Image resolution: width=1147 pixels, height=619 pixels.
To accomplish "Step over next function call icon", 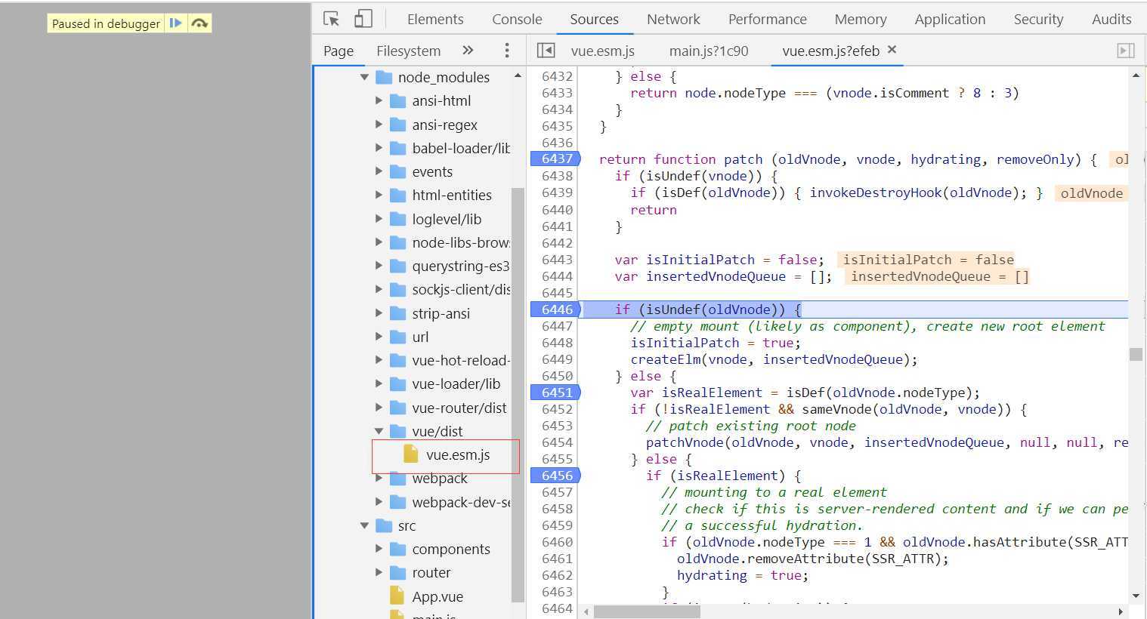I will tap(199, 23).
